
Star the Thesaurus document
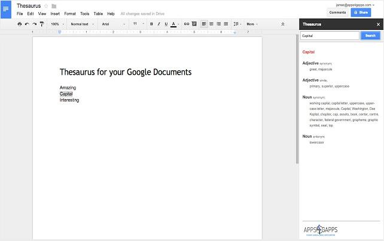46,6
